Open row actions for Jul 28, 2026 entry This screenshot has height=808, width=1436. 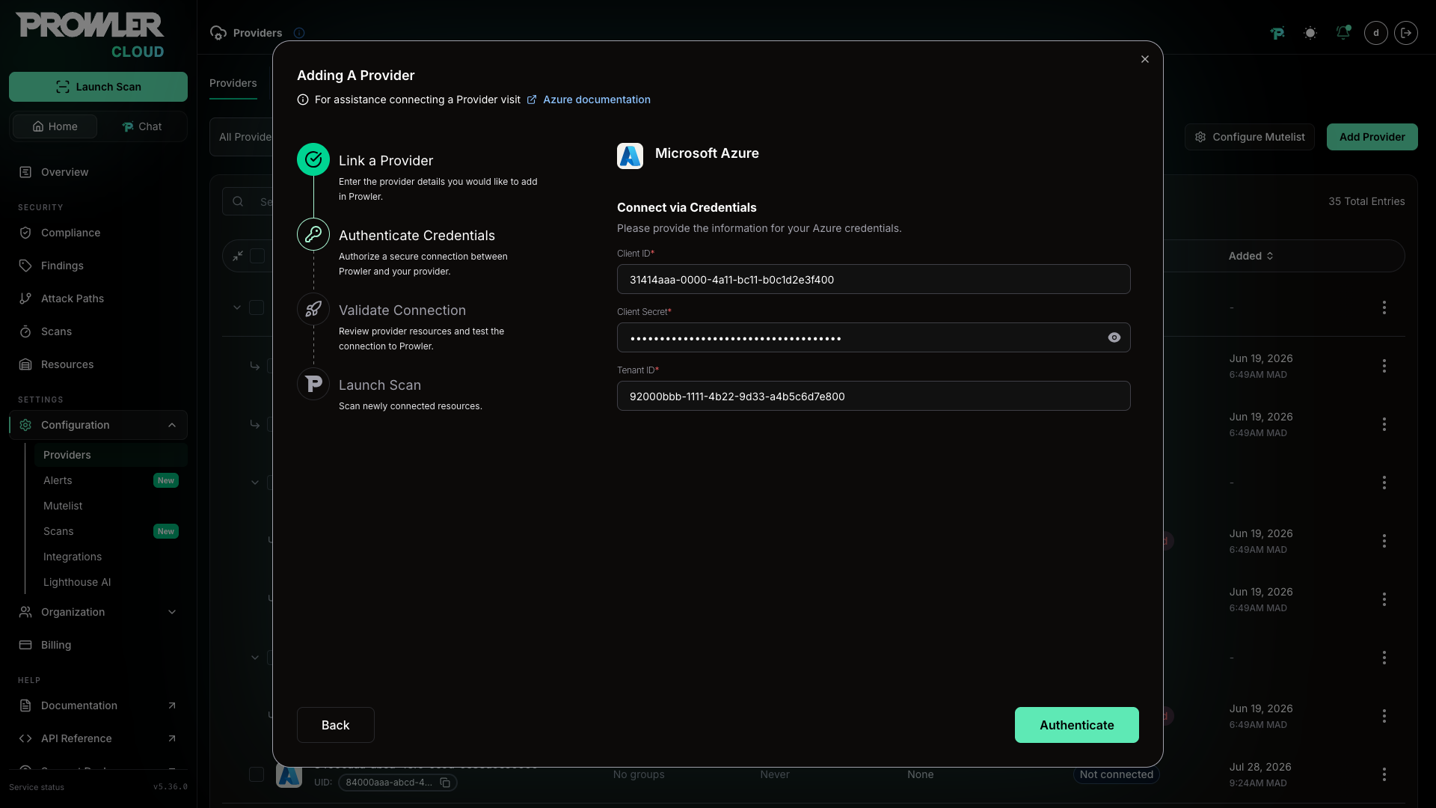1384,774
